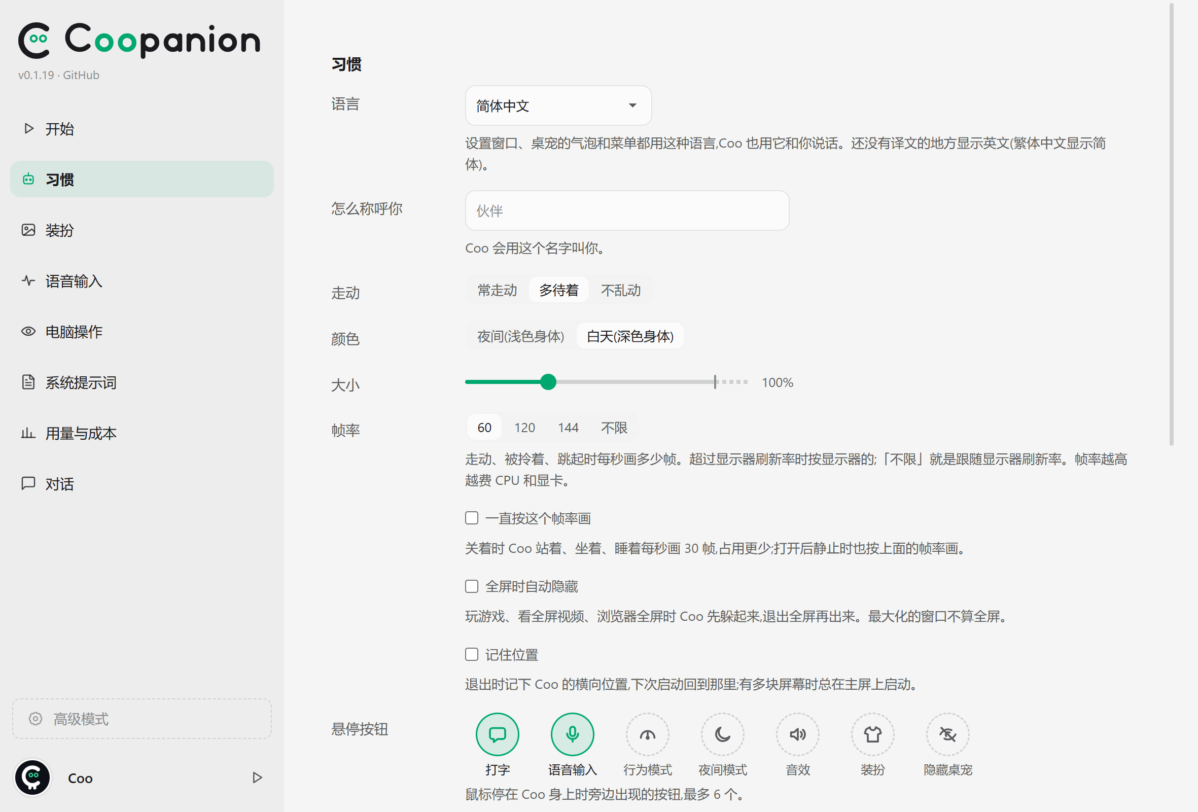Check the 全屏时自动隐藏 checkbox
1198x812 pixels.
[x=472, y=586]
